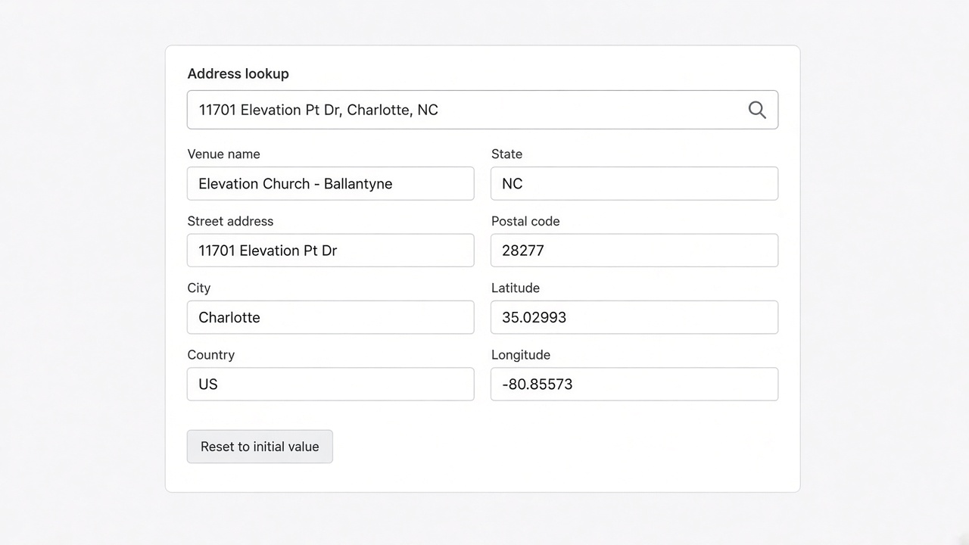Click the Postal code label
This screenshot has height=545, width=969.
coord(525,221)
